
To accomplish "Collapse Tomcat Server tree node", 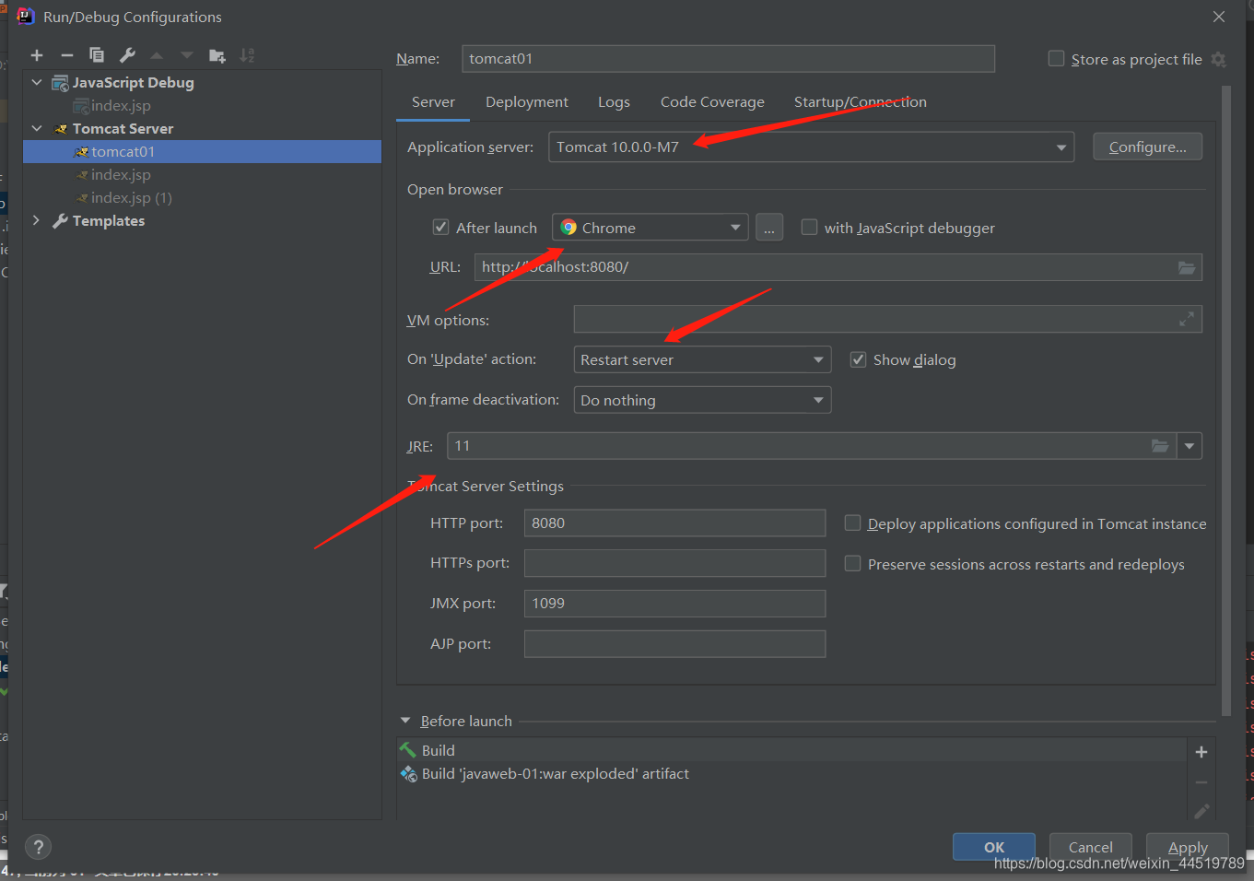I will [37, 128].
